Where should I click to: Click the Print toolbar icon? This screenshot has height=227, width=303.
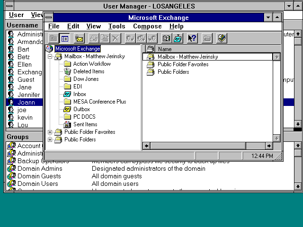pos(94,38)
